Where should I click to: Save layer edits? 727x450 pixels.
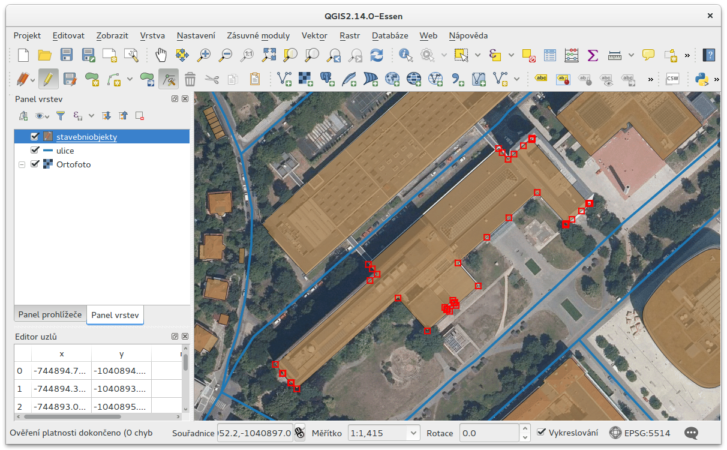(70, 79)
